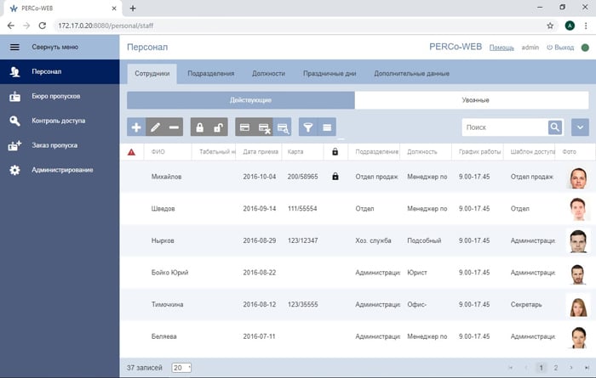This screenshot has height=378, width=596.
Task: Click the padlock column header icon
Action: [x=335, y=152]
